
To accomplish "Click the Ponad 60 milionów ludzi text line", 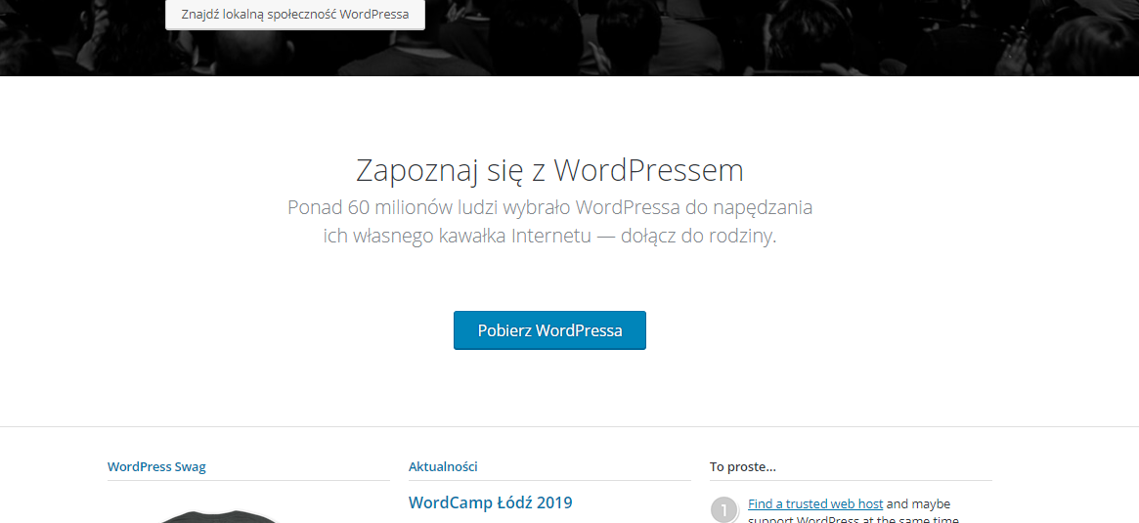I will click(549, 207).
